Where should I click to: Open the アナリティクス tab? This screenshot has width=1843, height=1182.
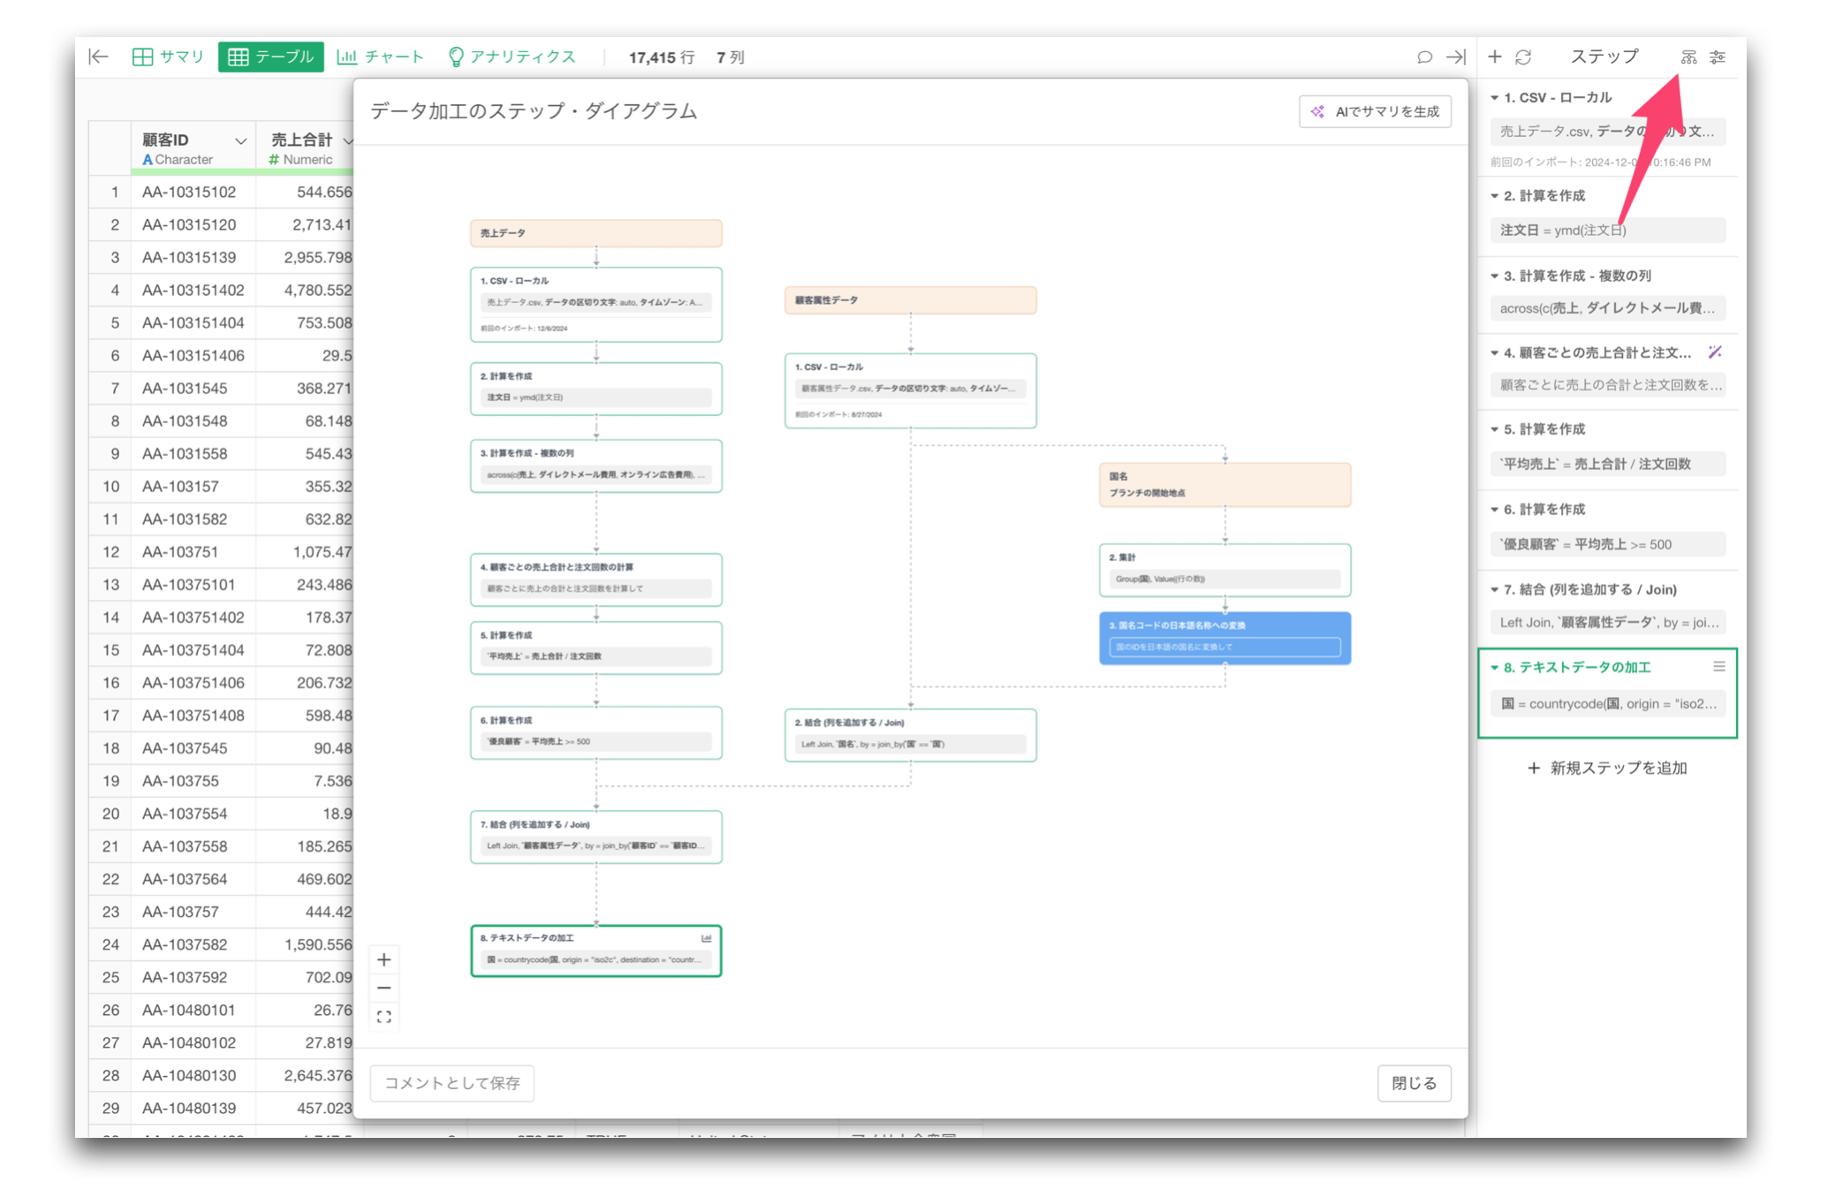(512, 57)
